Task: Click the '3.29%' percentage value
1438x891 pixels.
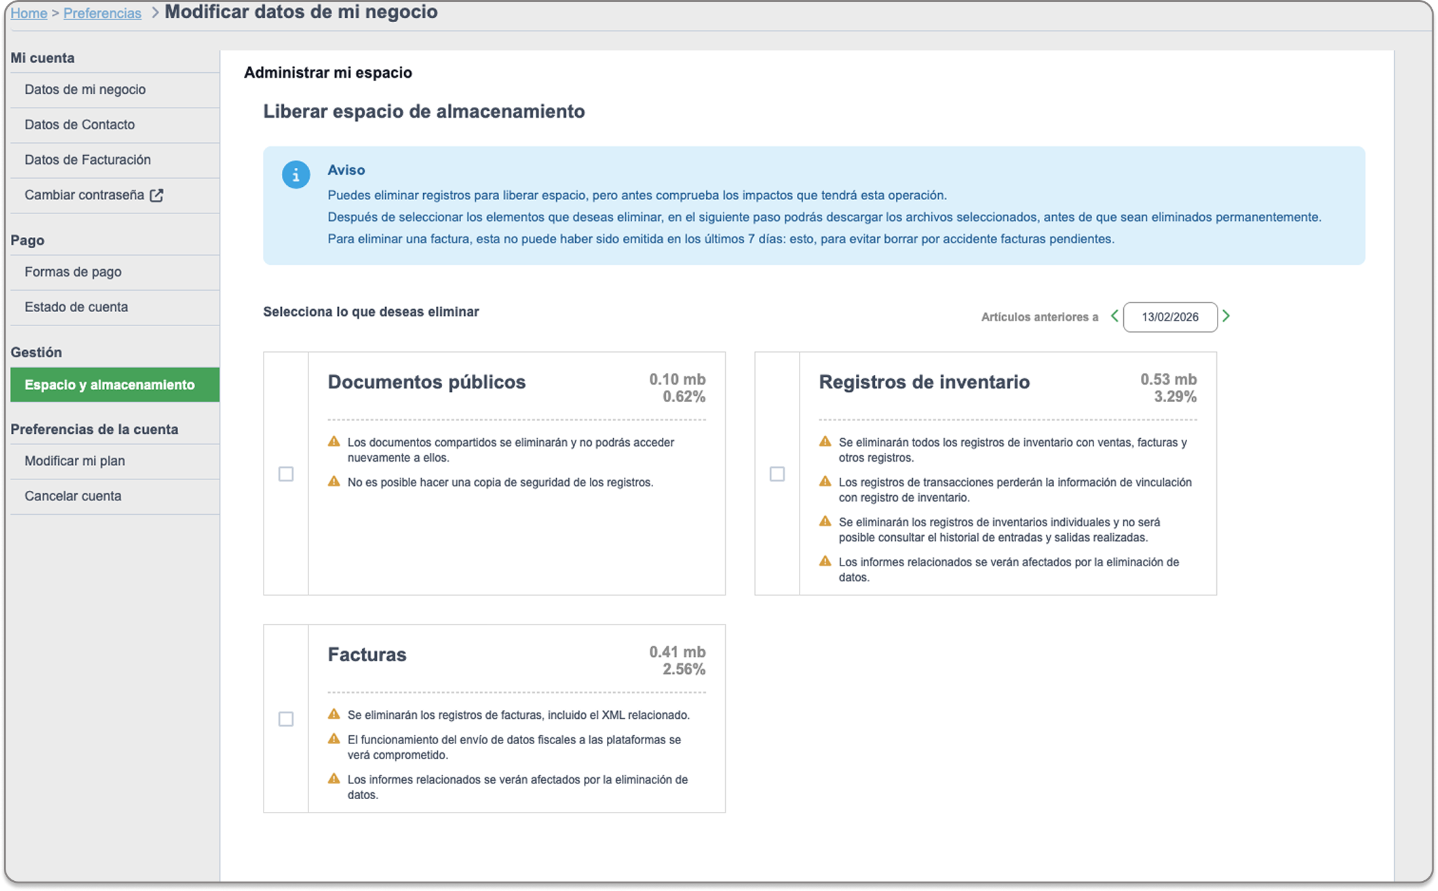Action: 1175,397
